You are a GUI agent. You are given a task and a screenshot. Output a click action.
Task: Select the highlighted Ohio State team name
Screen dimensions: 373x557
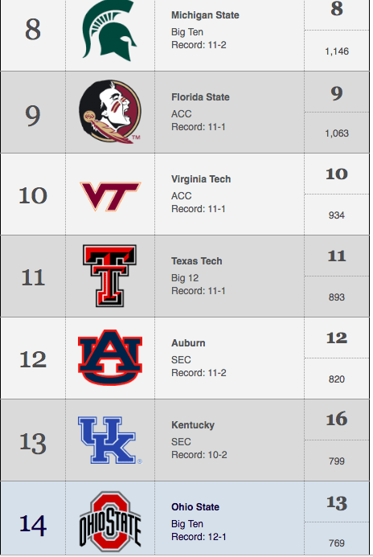[195, 507]
